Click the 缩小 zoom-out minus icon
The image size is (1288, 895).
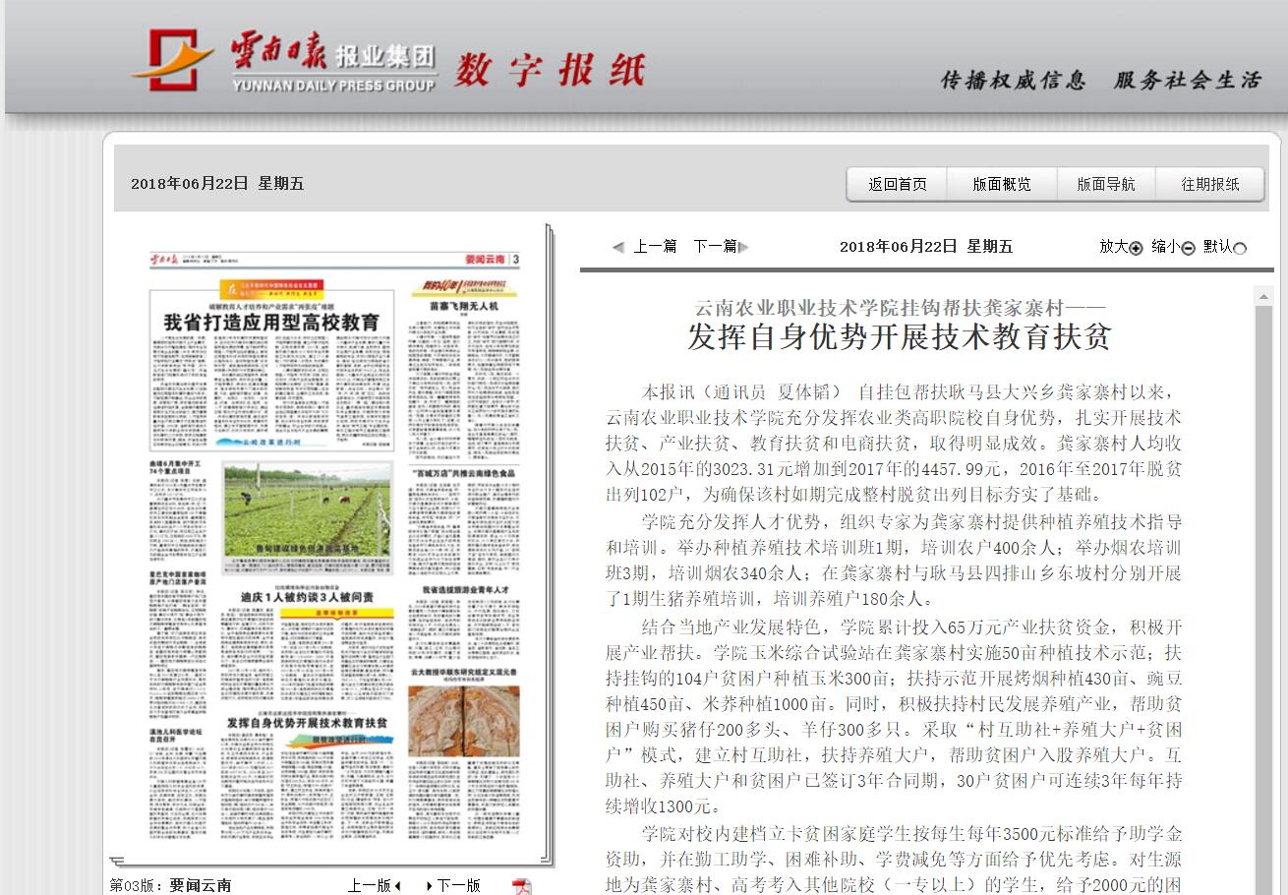click(1188, 248)
